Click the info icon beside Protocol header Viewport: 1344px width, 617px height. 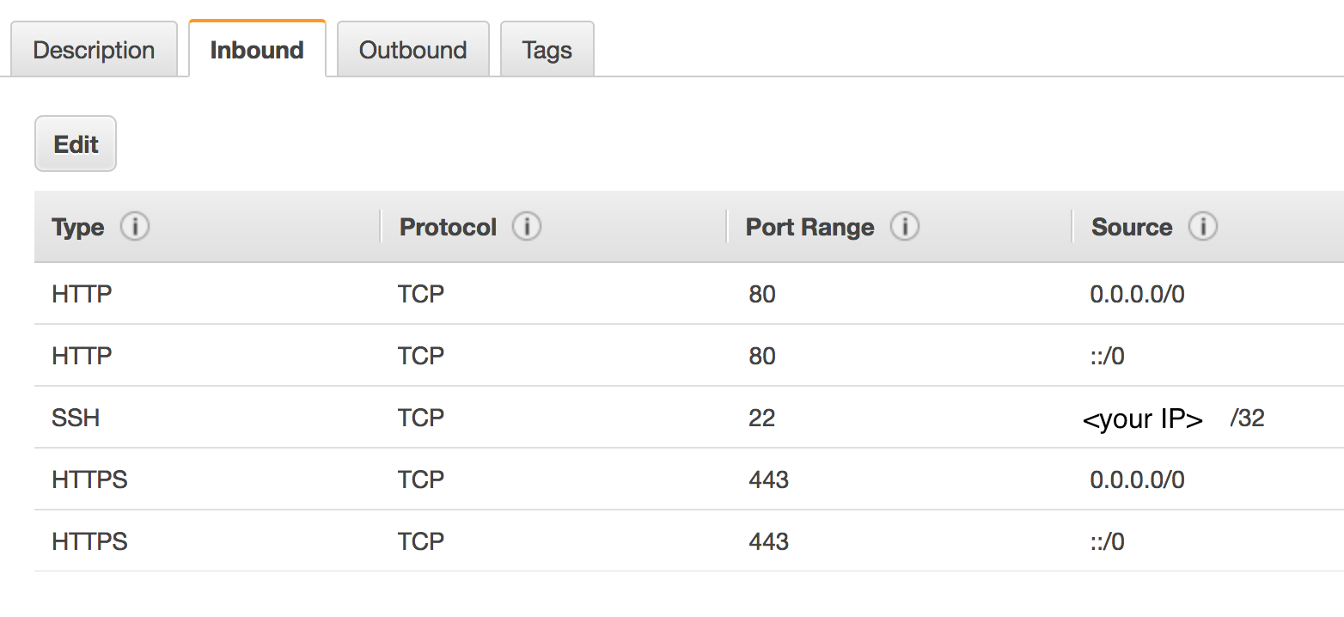[526, 227]
